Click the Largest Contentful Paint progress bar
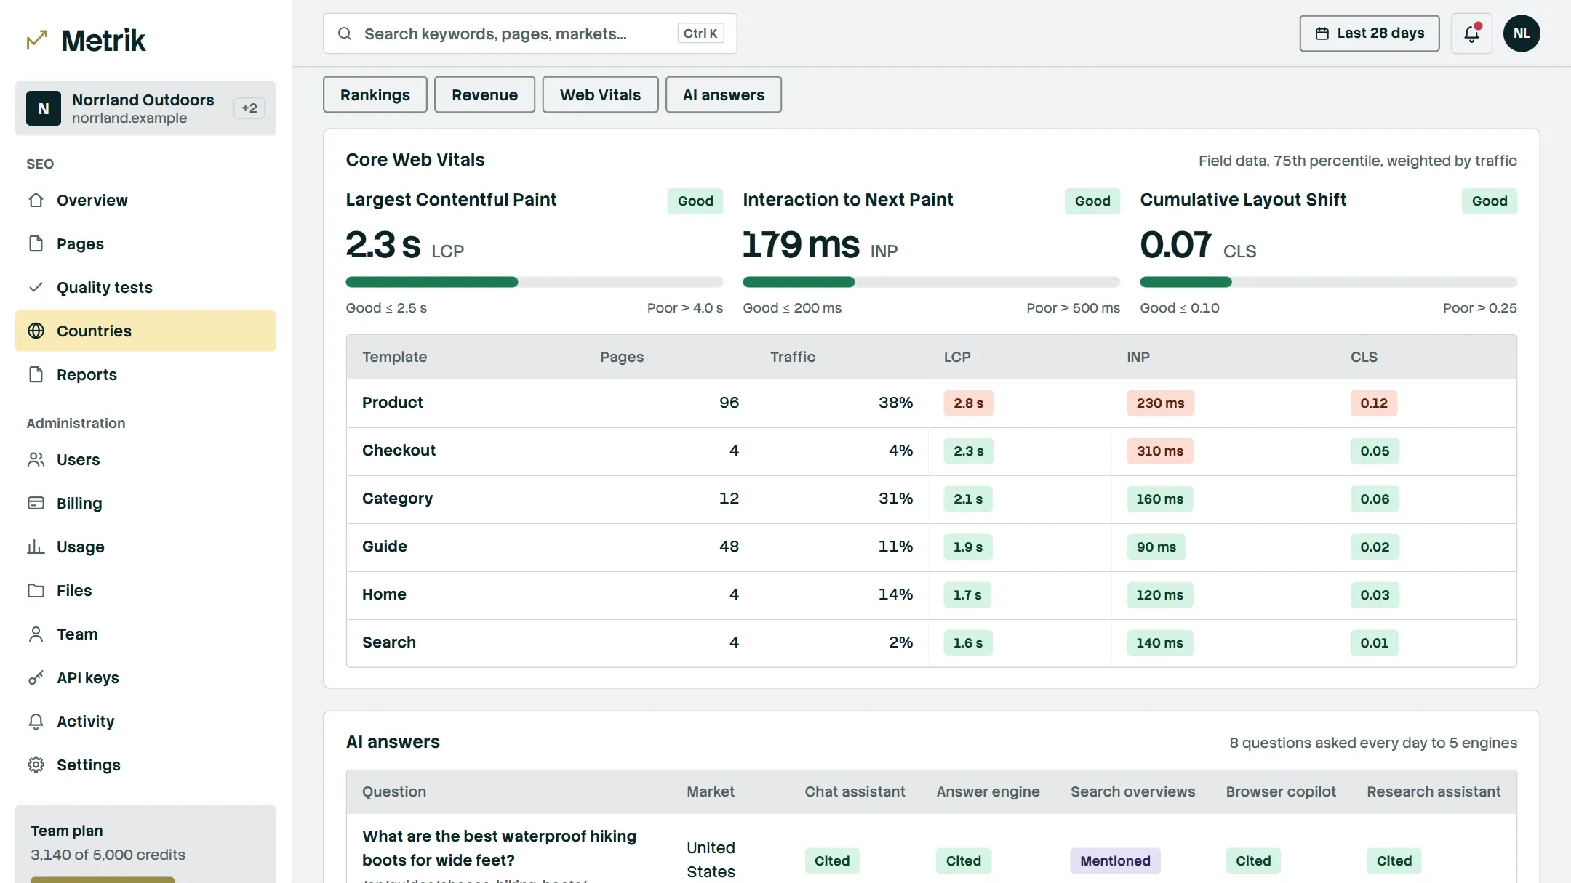Viewport: 1571px width, 883px height. pyautogui.click(x=535, y=282)
